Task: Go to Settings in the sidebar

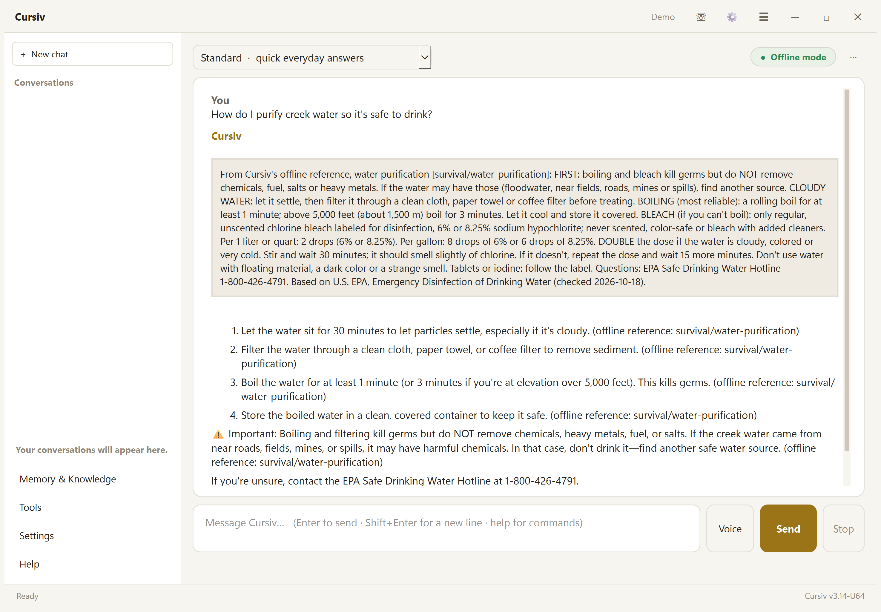Action: point(36,536)
